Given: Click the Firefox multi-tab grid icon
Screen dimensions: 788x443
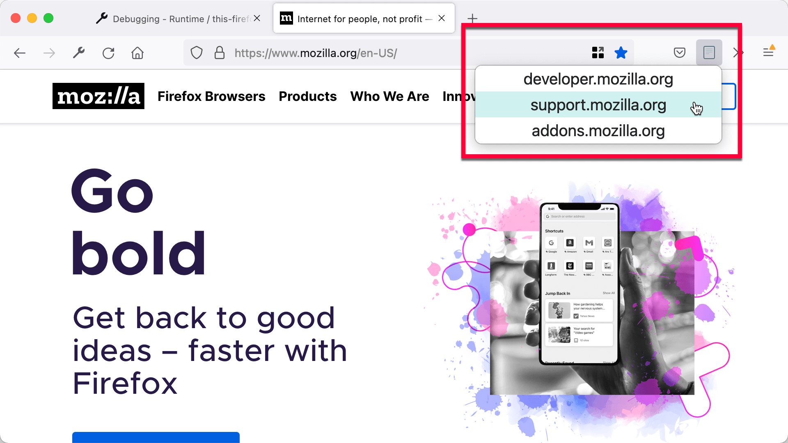Looking at the screenshot, I should click(598, 53).
